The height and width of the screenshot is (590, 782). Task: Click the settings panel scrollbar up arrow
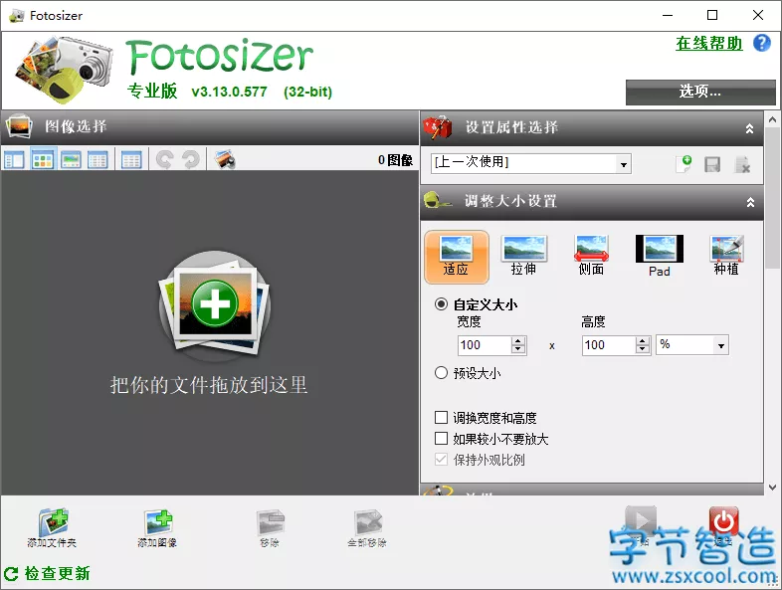pos(772,119)
